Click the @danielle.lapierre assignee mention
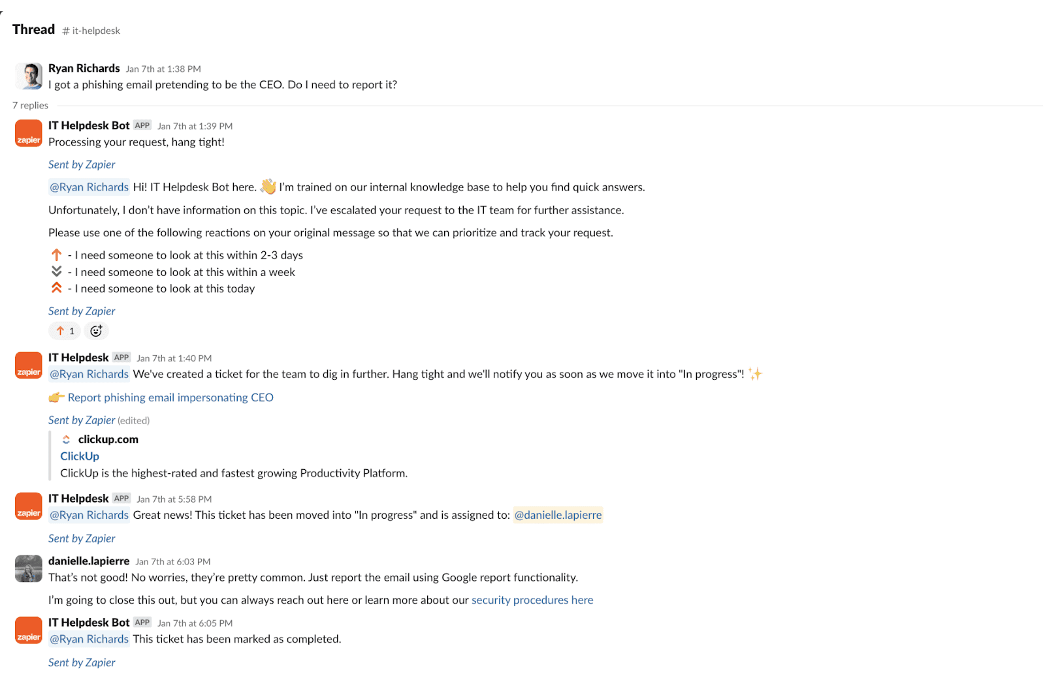 coord(557,515)
